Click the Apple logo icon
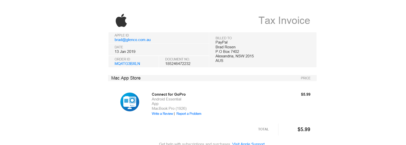 click(121, 20)
